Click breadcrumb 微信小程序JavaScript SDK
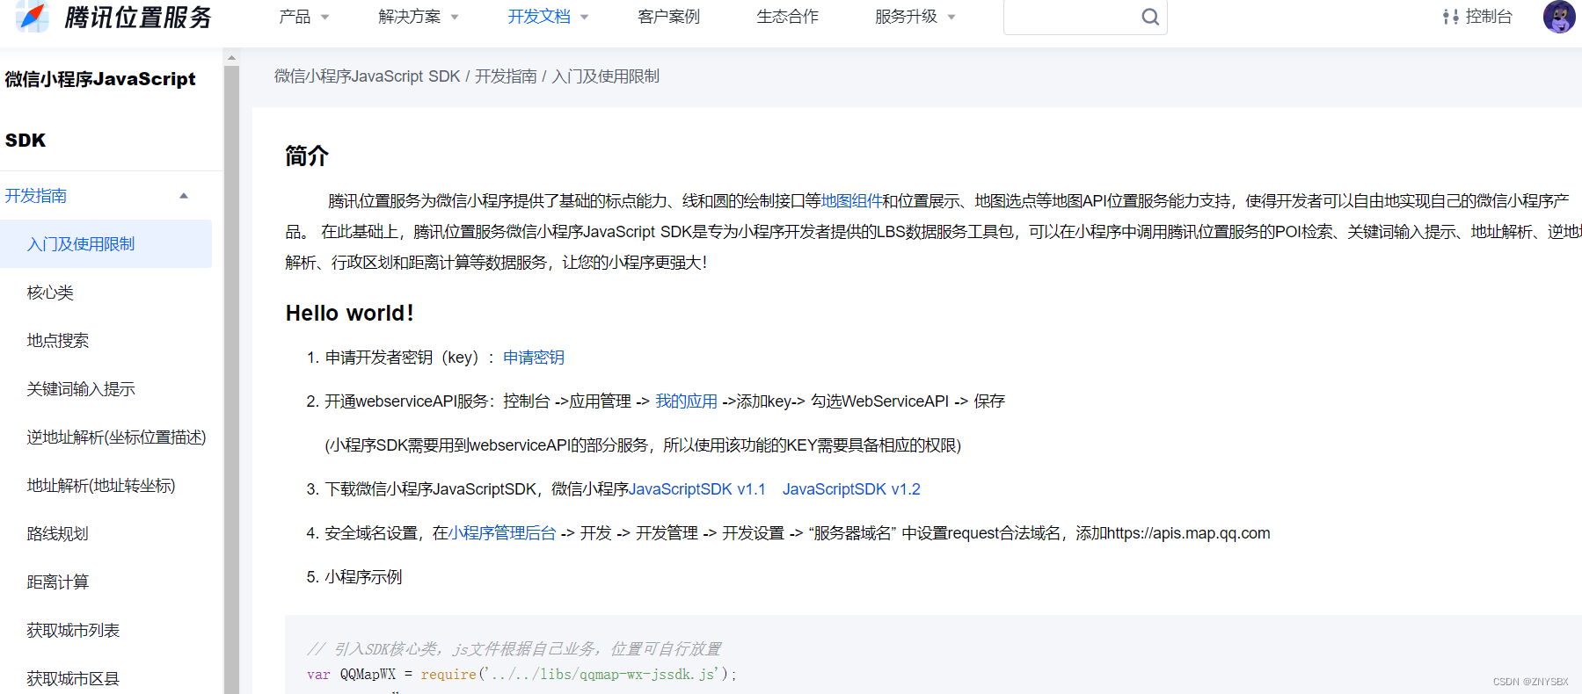Image resolution: width=1582 pixels, height=694 pixels. click(368, 76)
